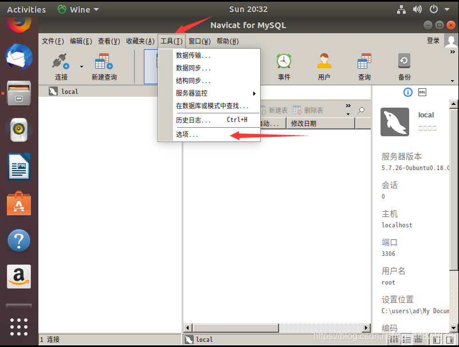Choose Options 选项... menu entry

click(209, 135)
